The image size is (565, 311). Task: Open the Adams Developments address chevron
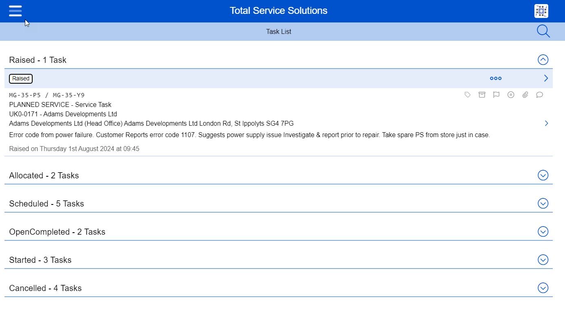(x=547, y=123)
